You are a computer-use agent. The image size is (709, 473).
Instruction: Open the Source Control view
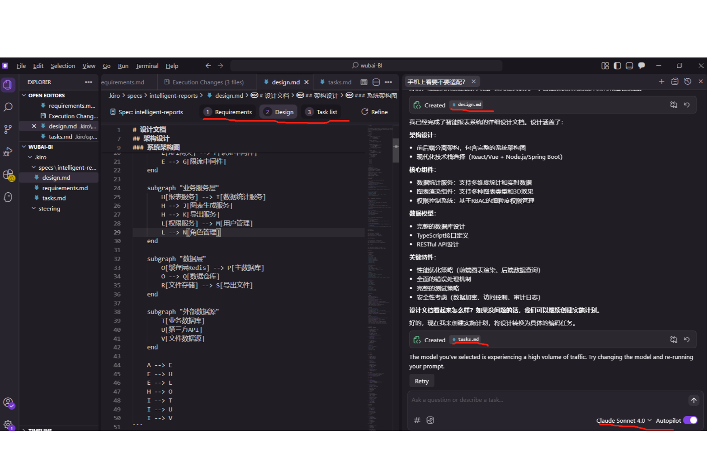8,129
